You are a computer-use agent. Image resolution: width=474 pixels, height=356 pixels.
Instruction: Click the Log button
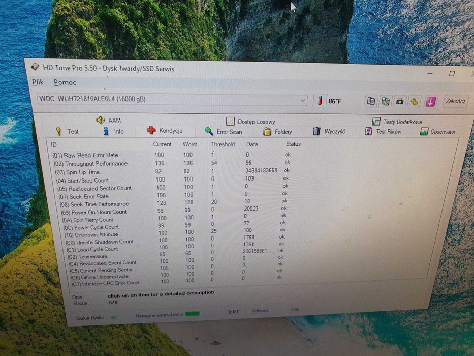point(295,309)
